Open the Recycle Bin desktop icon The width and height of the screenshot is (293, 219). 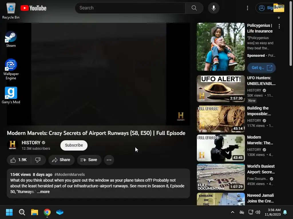point(11,11)
